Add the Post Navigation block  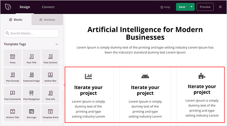(32, 94)
